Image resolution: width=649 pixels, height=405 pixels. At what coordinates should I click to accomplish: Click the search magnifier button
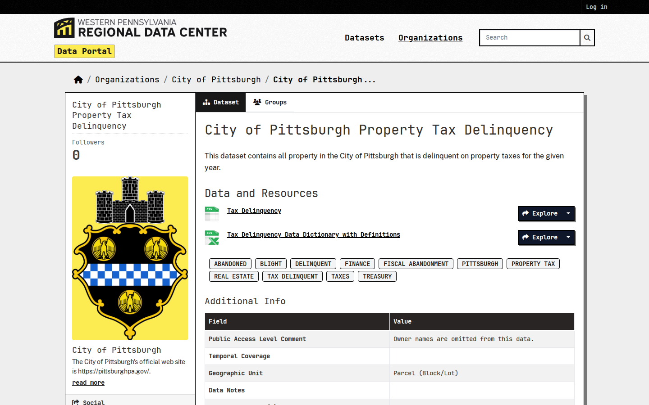587,38
